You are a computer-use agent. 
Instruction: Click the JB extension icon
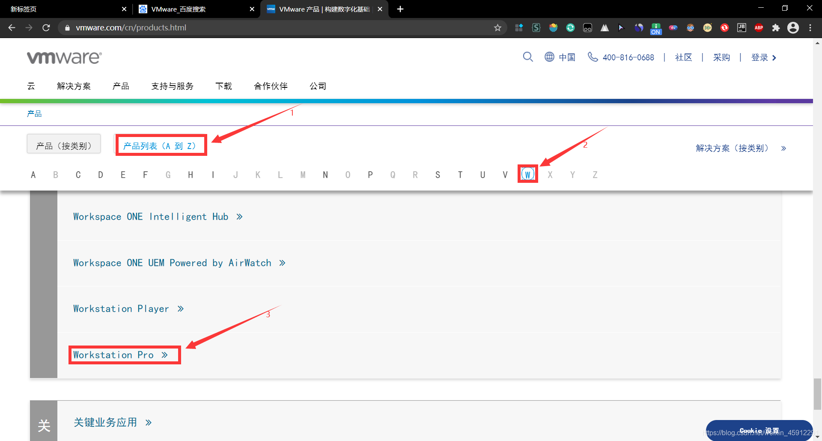(742, 28)
